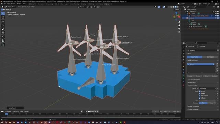220x124 pixels.
Task: Toggle viewport visibility of Collection 1
Action: pos(216,11)
